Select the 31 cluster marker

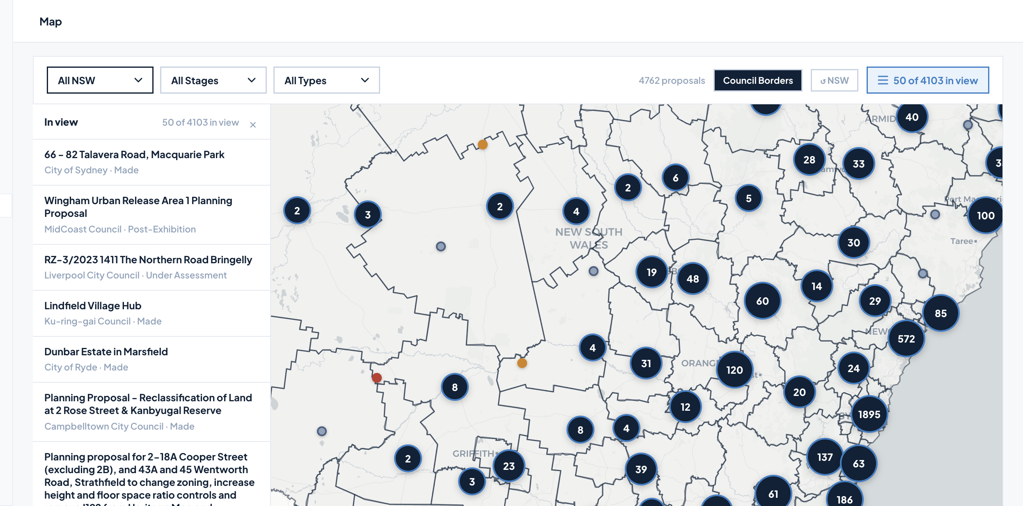tap(646, 363)
